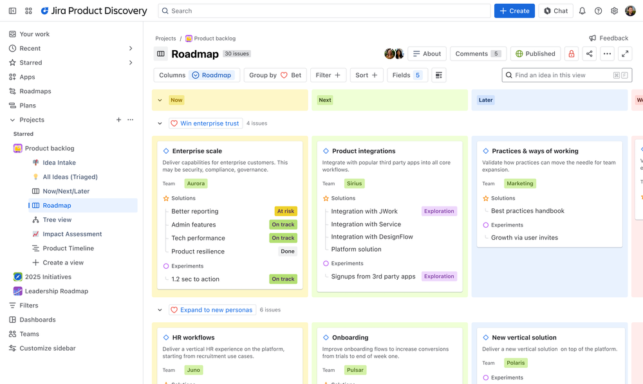Add a Sort rule
The image size is (643, 384).
coord(367,75)
